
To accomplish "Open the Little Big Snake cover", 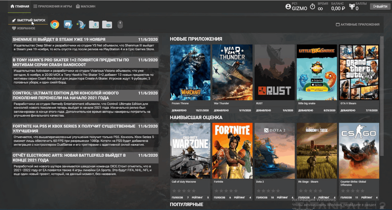I will [317, 72].
